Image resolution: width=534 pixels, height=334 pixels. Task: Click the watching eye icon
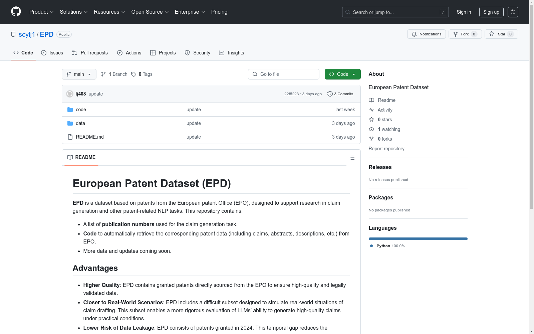(371, 129)
